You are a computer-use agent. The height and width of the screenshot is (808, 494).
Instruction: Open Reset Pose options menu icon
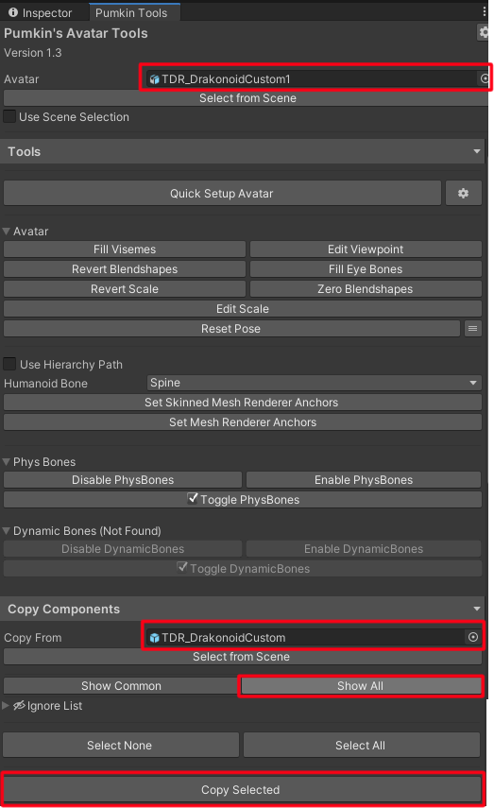click(x=472, y=328)
